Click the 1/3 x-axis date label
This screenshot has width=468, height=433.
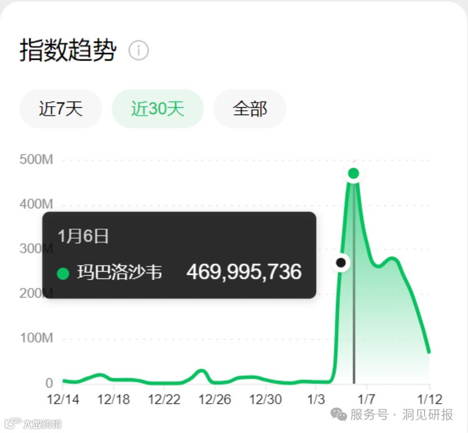(316, 399)
